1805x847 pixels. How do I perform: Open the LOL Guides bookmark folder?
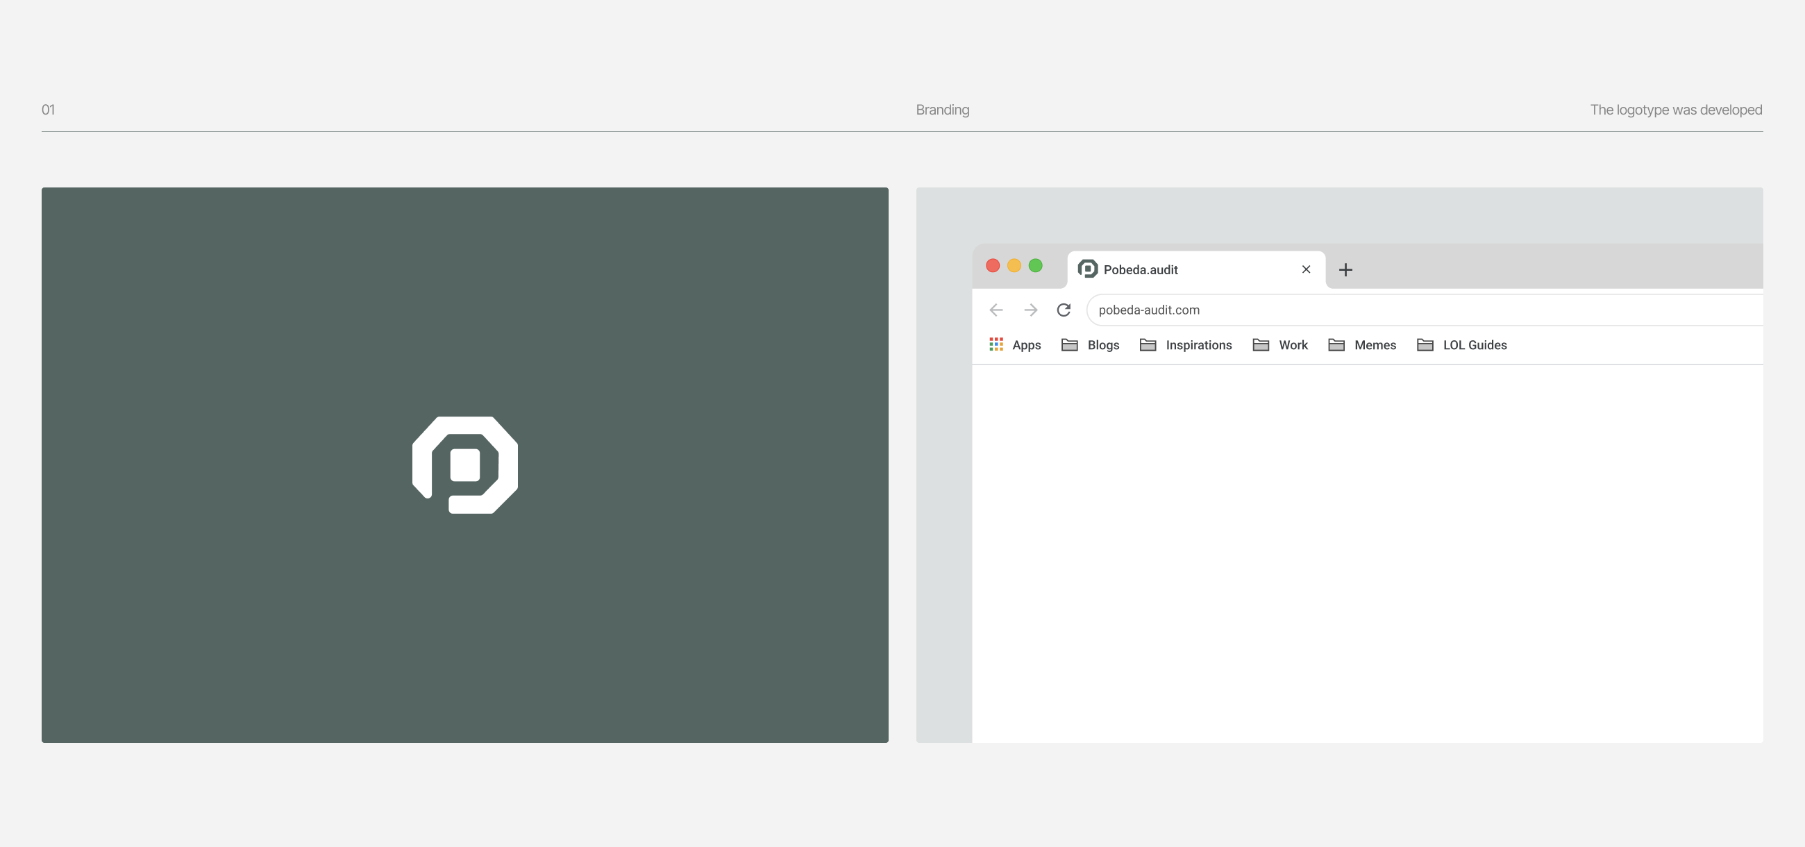1461,344
